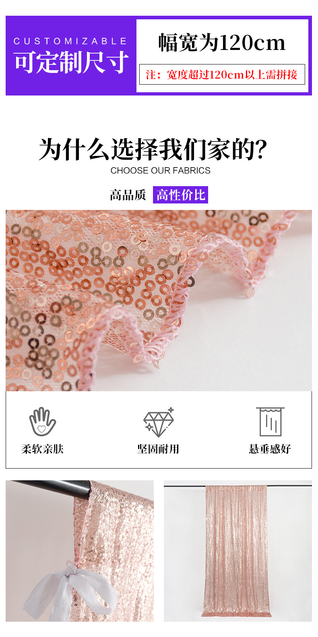Image resolution: width=318 pixels, height=637 pixels.
Task: Open the sequin fabric close-up photo
Action: coord(159,300)
